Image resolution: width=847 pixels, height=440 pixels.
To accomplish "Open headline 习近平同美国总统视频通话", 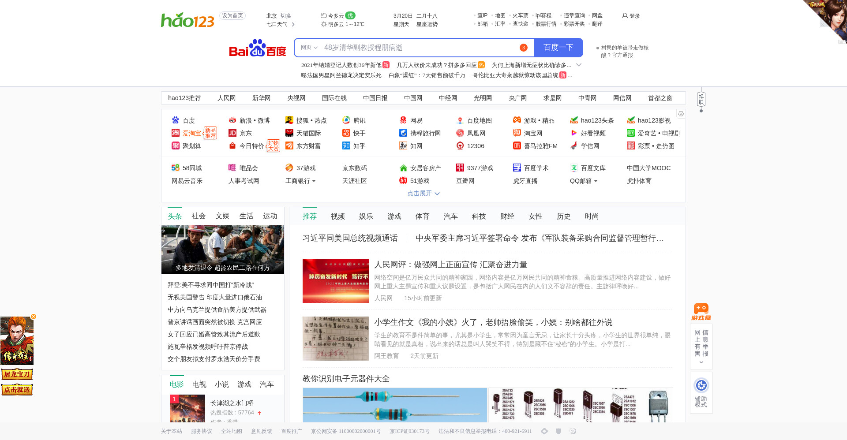I will [x=350, y=239].
